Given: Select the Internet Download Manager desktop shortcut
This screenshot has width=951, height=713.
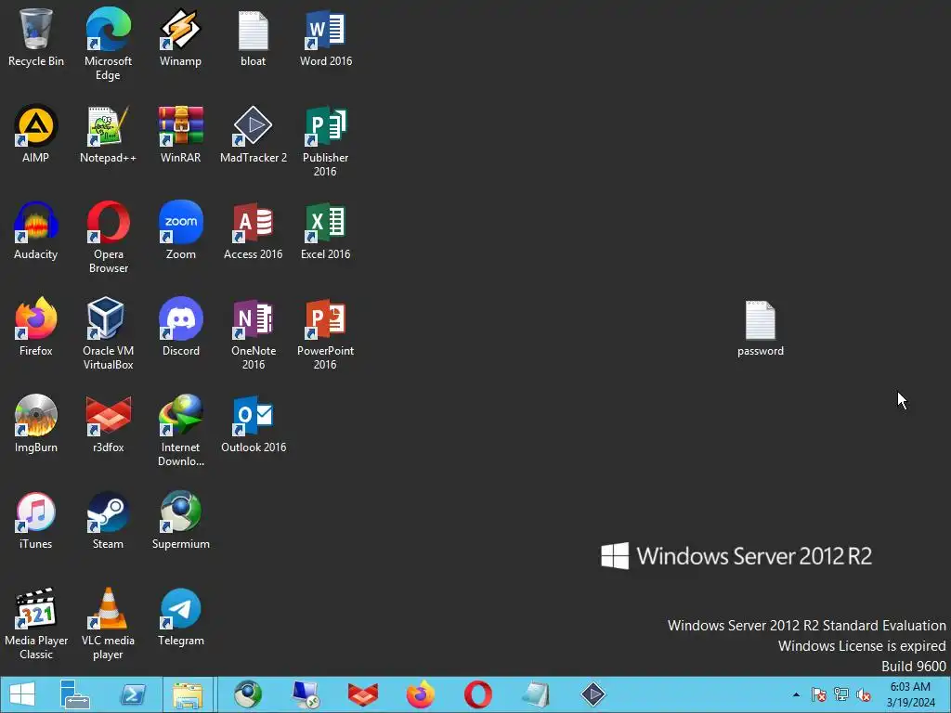Looking at the screenshot, I should [181, 430].
